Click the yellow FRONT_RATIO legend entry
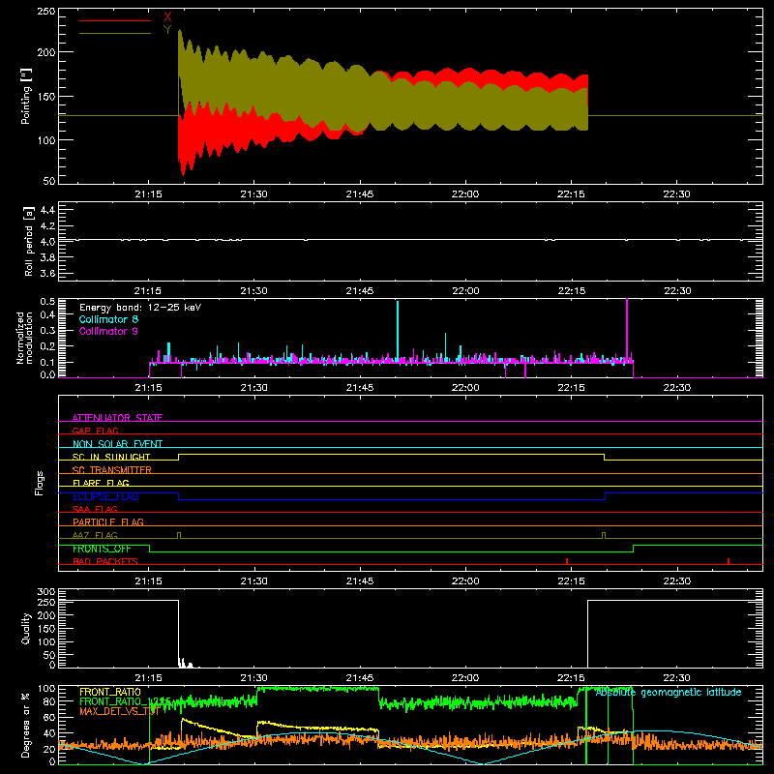The height and width of the screenshot is (774, 774). tap(110, 692)
